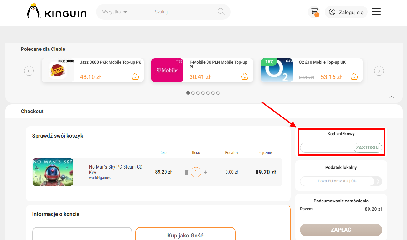This screenshot has height=240, width=407.
Task: Select the fifth carousel page dot
Action: [208, 93]
